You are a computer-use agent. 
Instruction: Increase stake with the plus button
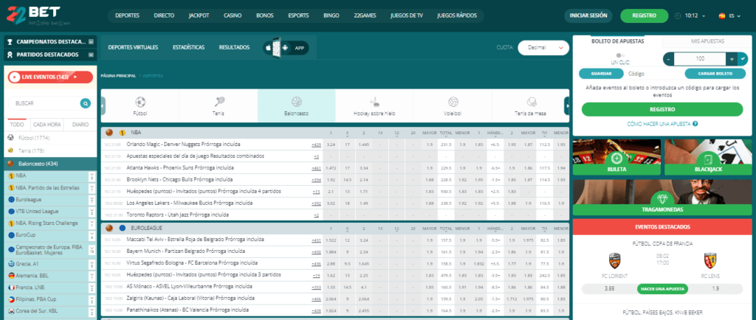(x=731, y=59)
